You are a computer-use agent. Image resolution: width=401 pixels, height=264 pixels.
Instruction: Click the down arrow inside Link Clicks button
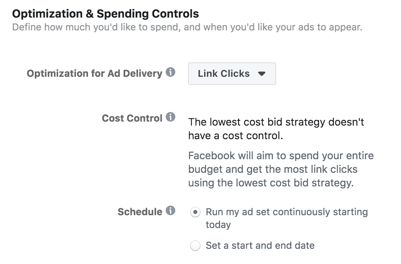click(262, 74)
